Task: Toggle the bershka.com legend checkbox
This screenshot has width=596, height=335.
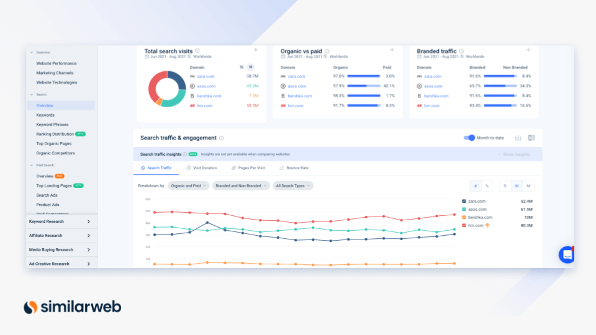Action: coord(464,217)
